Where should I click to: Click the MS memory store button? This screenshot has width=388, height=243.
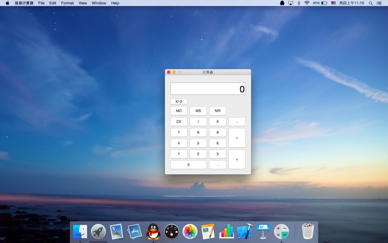tap(198, 111)
